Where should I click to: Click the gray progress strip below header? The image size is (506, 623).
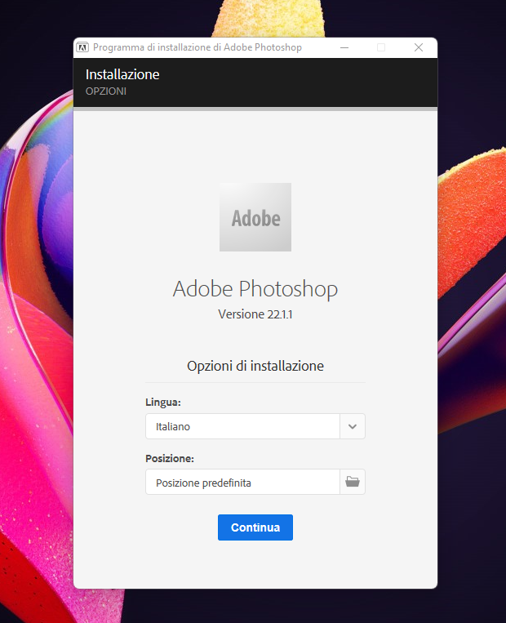[x=255, y=109]
